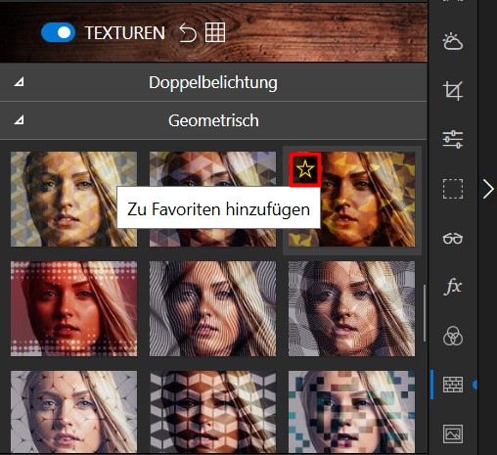Expand the Doppelbelichtung section triangle
This screenshot has height=455, width=497.
[19, 82]
